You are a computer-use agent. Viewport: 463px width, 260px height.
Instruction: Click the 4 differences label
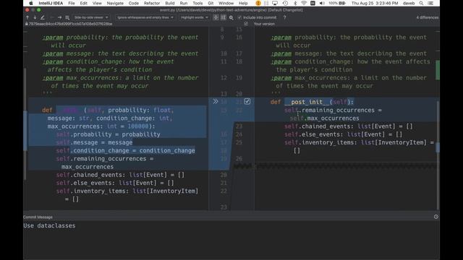(428, 17)
